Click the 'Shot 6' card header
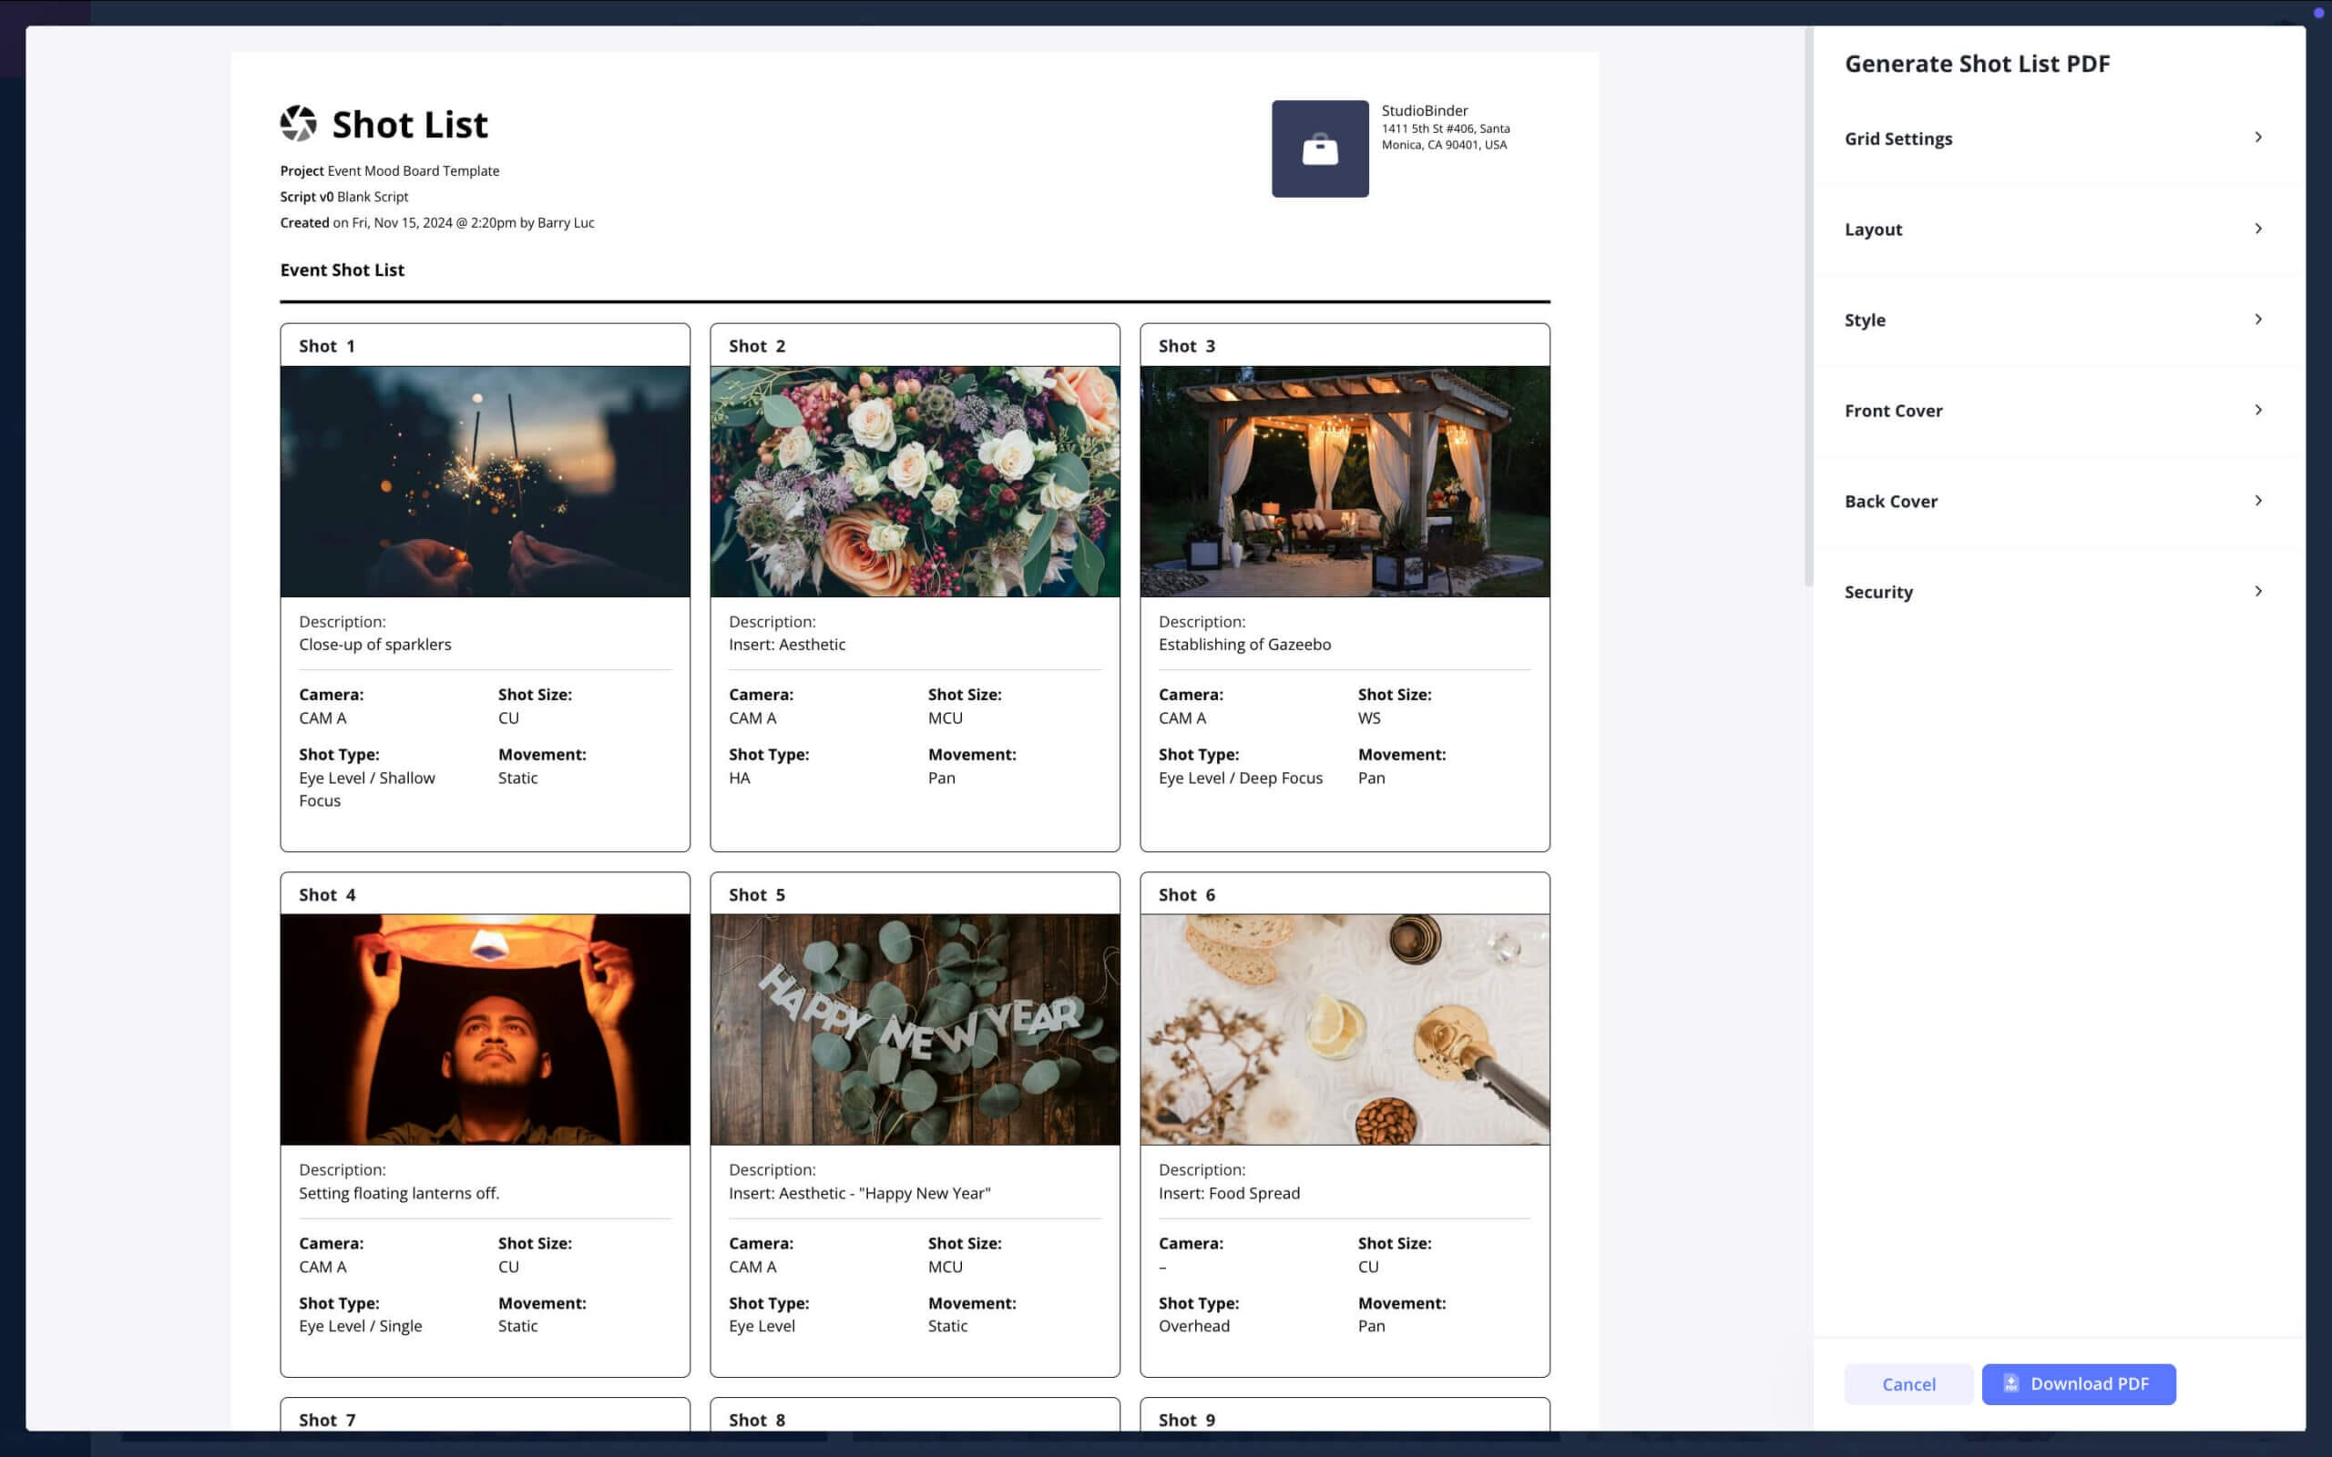Image resolution: width=2332 pixels, height=1457 pixels. [x=1345, y=894]
